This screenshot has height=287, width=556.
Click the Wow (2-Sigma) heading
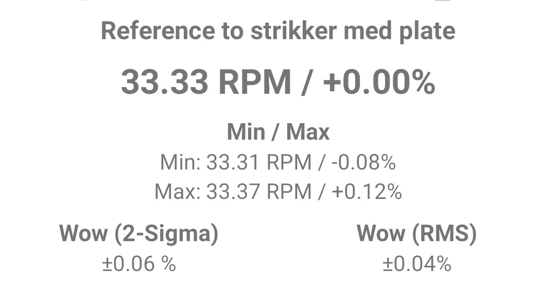click(x=138, y=234)
